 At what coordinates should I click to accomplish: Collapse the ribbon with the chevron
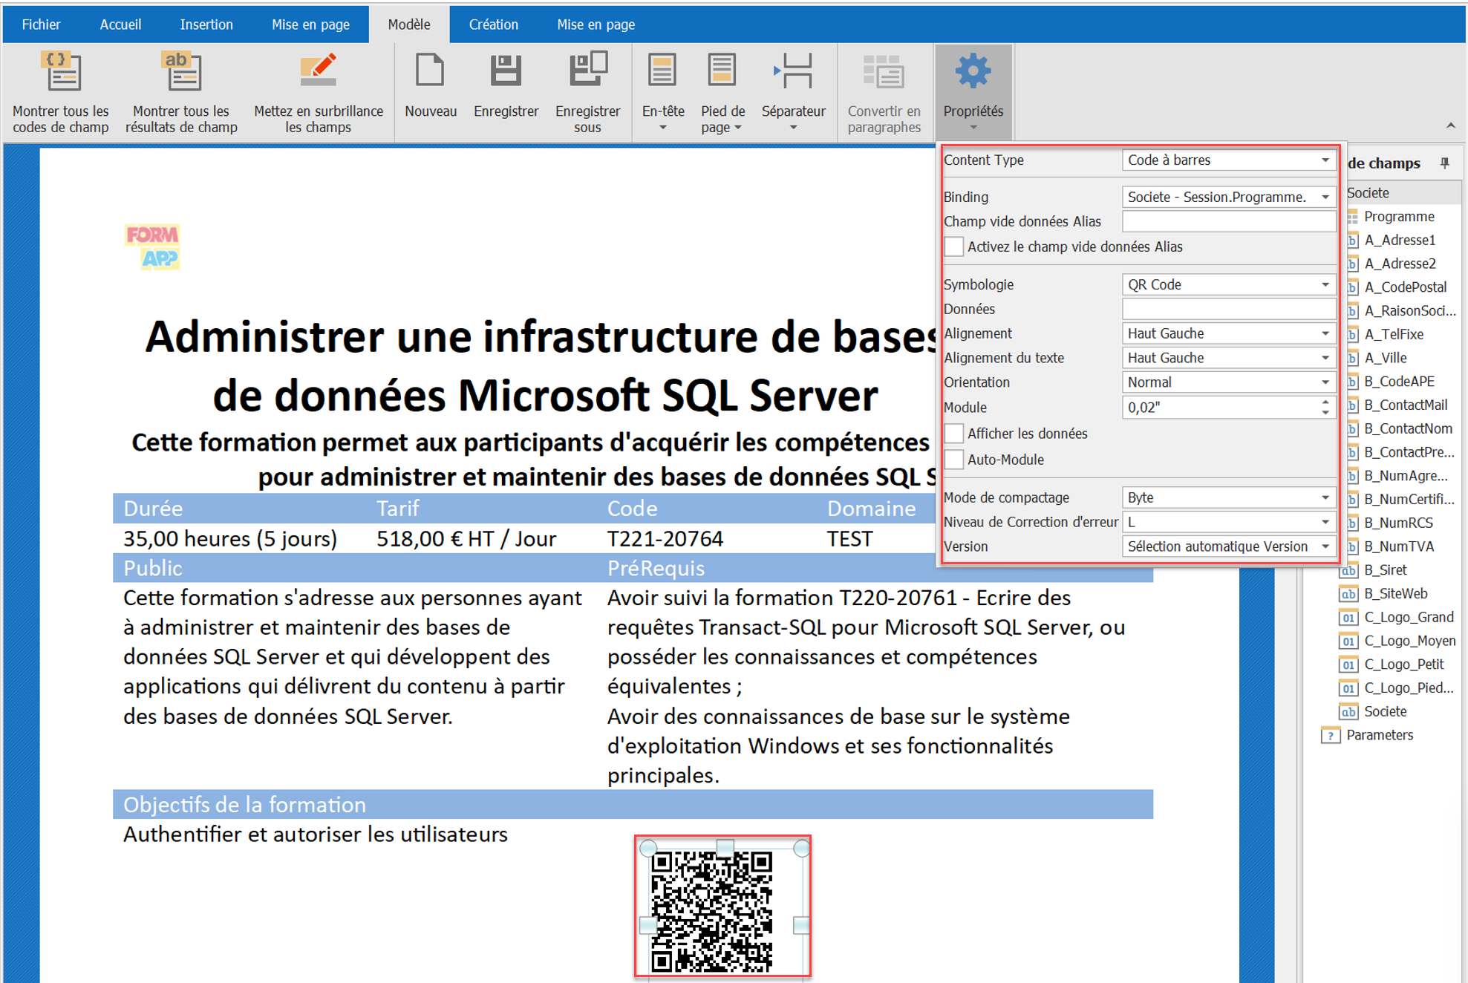[1450, 125]
